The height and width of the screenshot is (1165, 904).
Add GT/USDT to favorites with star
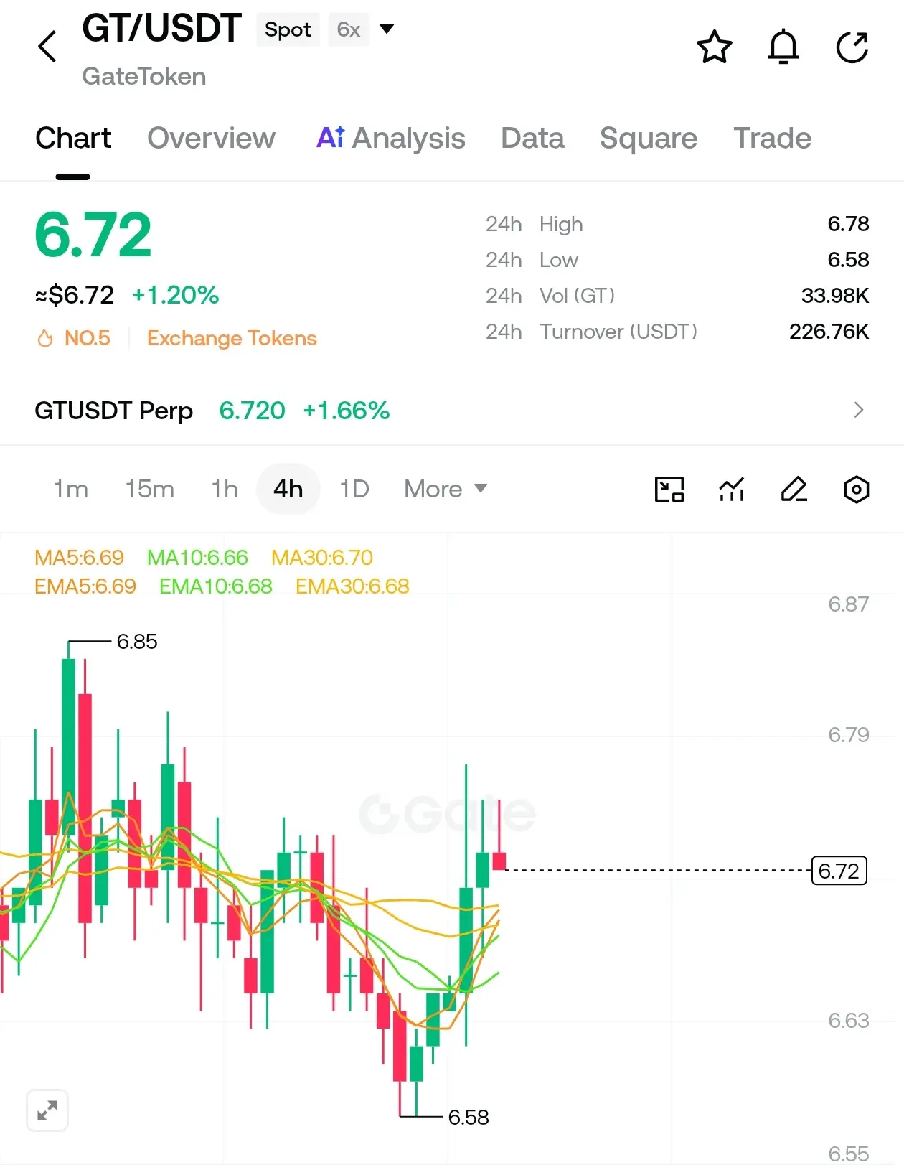tap(715, 47)
